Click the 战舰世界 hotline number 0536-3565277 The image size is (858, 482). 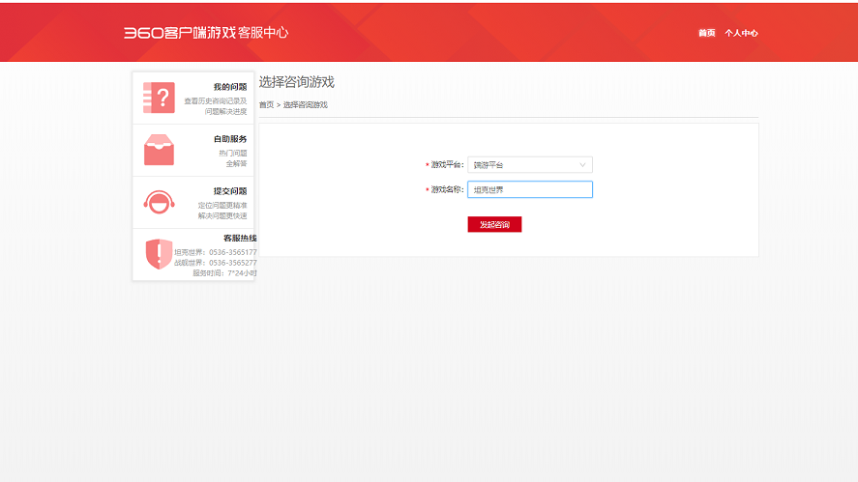232,263
